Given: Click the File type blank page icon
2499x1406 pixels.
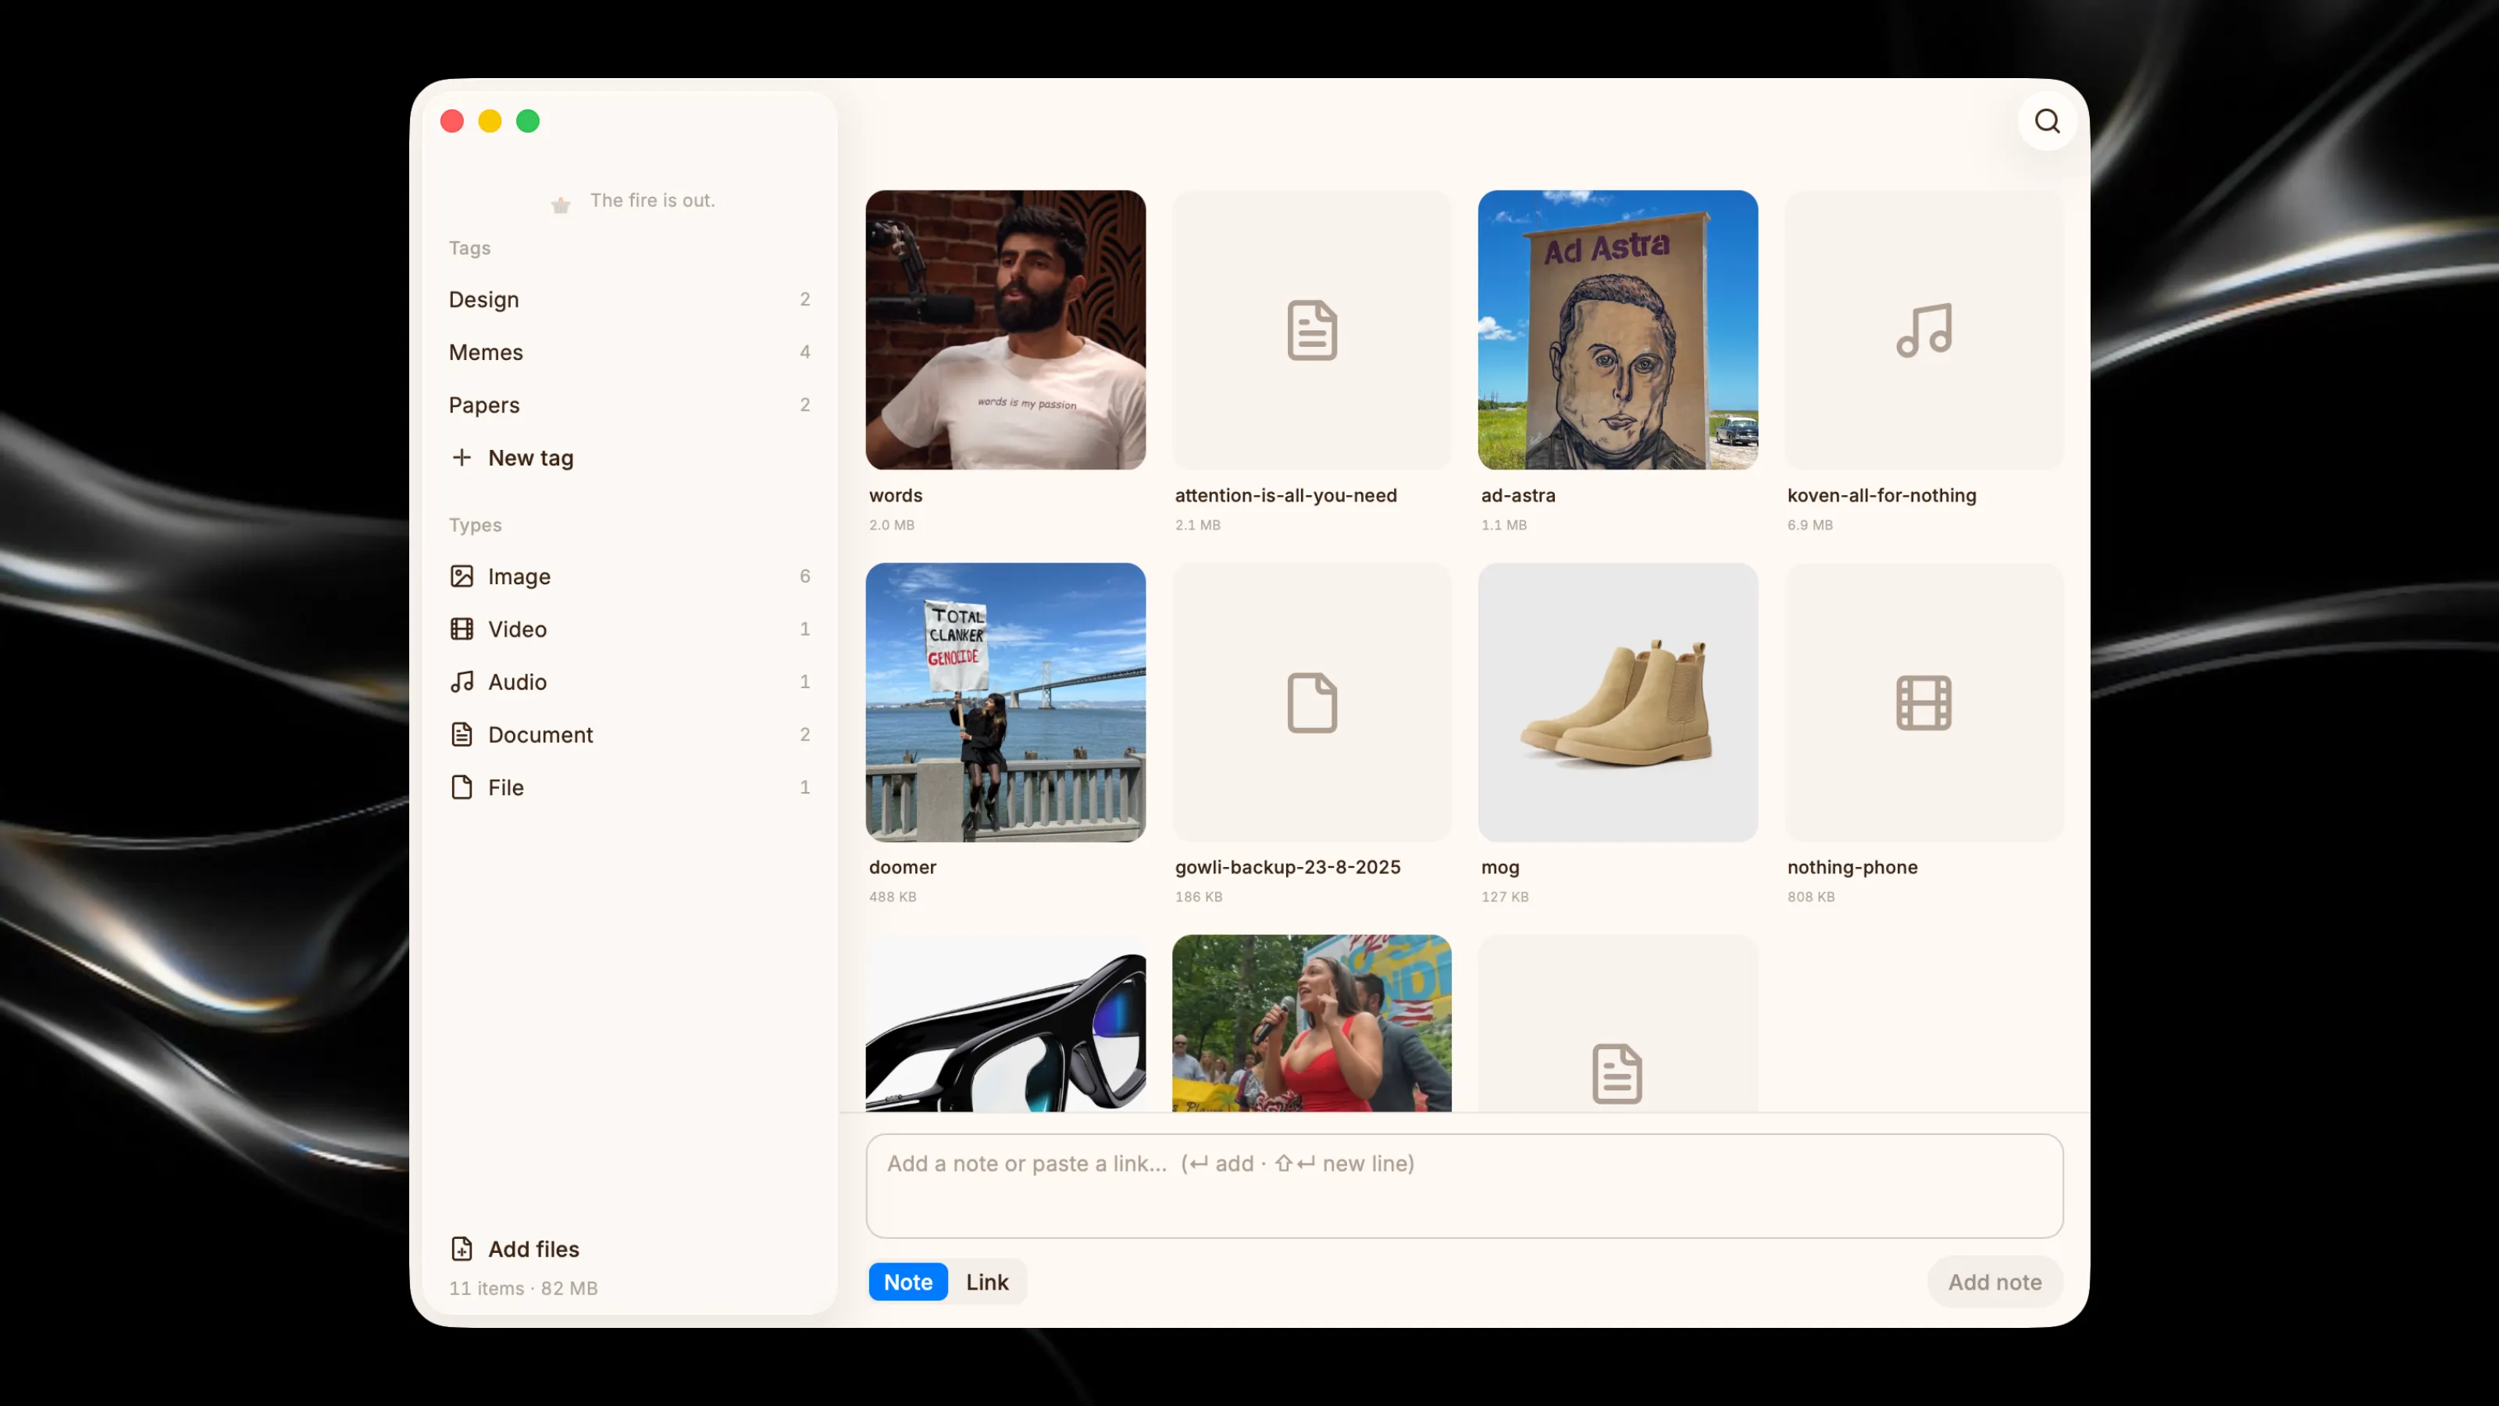Looking at the screenshot, I should coord(462,787).
